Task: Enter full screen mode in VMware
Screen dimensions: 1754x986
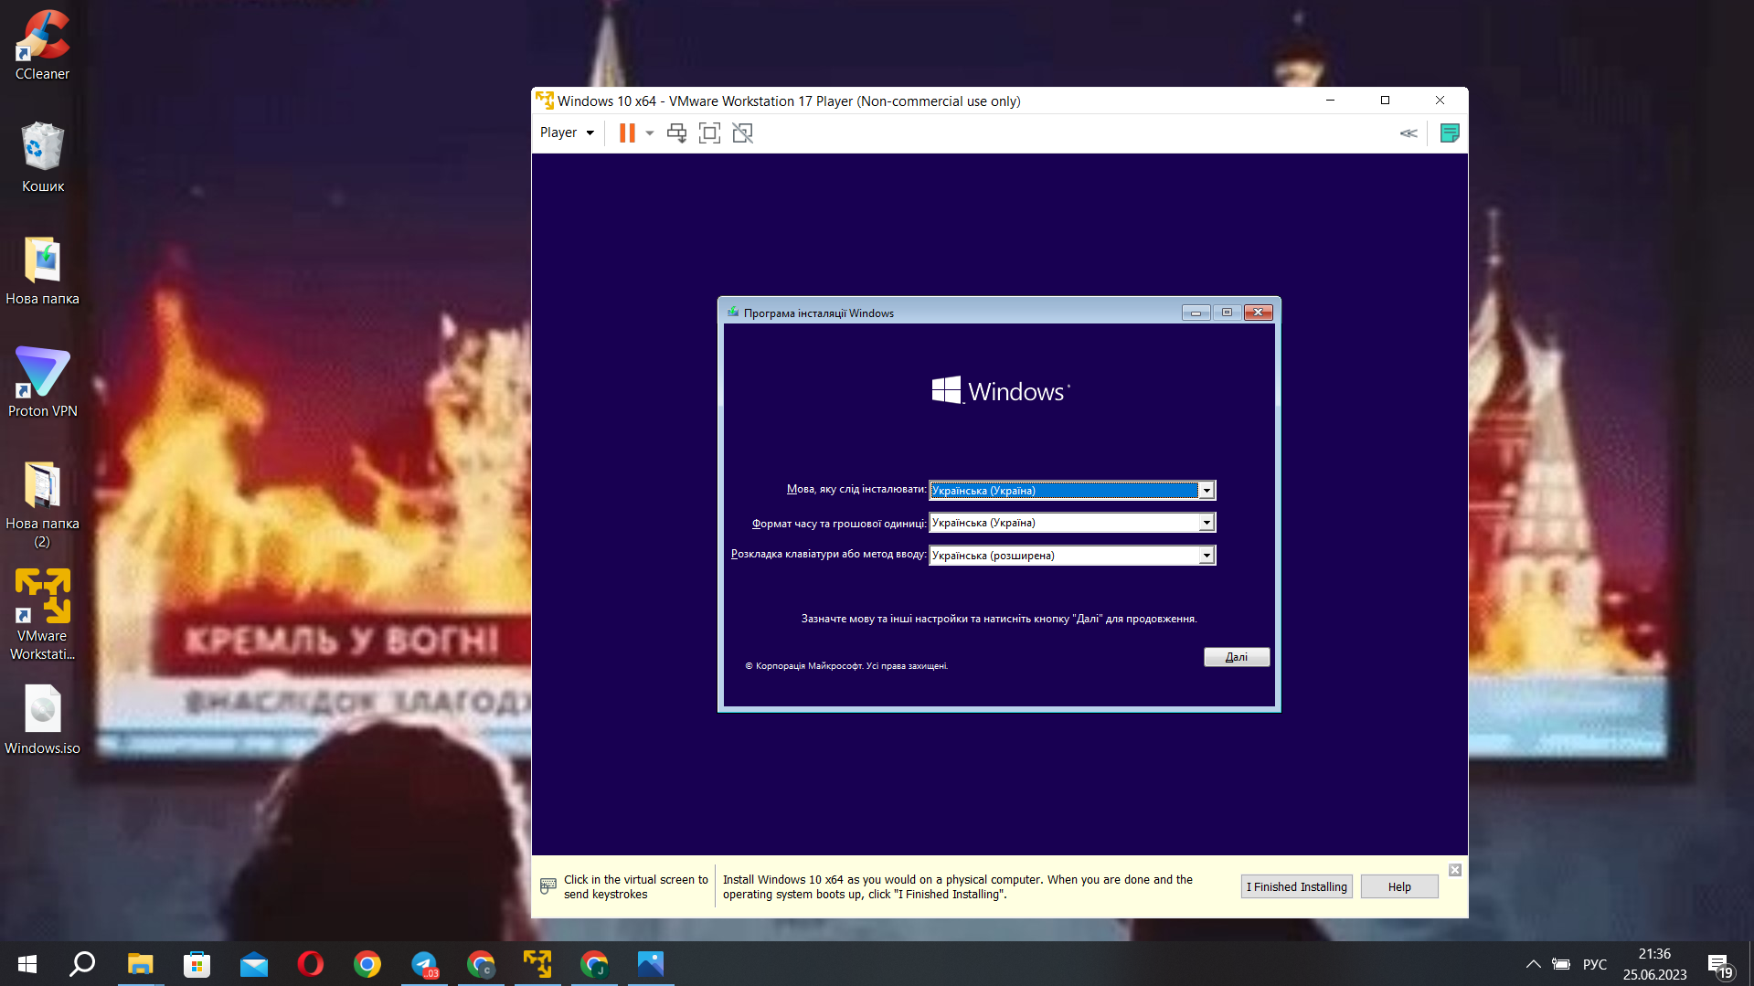Action: 709,133
